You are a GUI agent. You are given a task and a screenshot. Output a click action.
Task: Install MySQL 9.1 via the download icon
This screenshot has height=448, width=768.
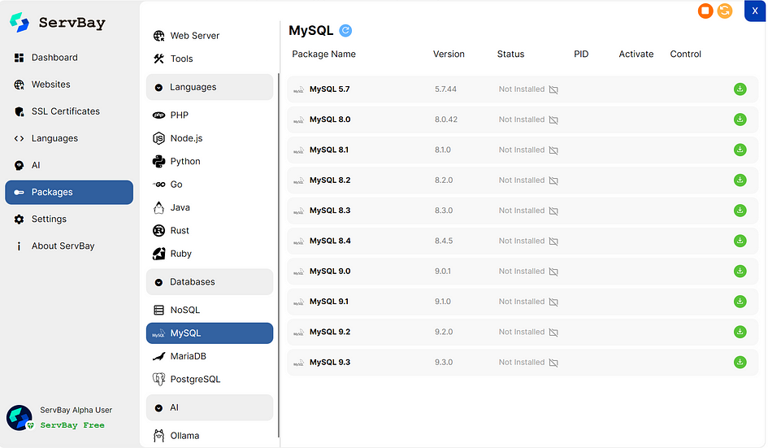coord(740,302)
